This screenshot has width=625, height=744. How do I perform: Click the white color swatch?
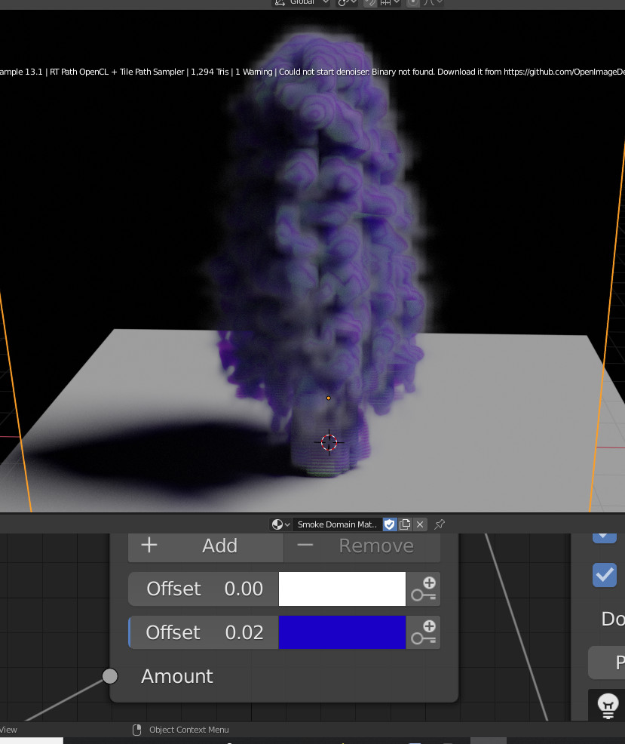pos(342,589)
